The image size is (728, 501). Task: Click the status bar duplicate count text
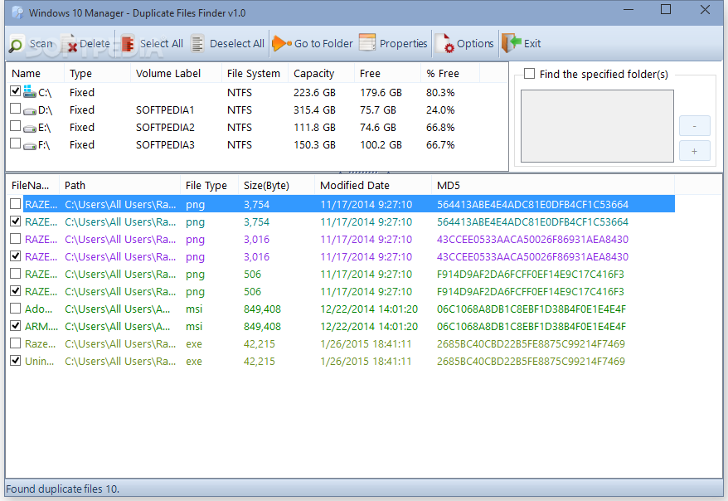63,489
